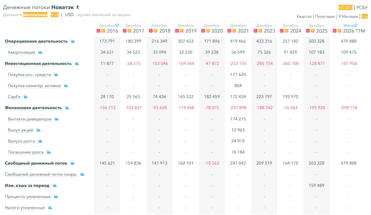Open the CapEx bar chart icon
This screenshot has width=371, height=215.
(x=26, y=97)
